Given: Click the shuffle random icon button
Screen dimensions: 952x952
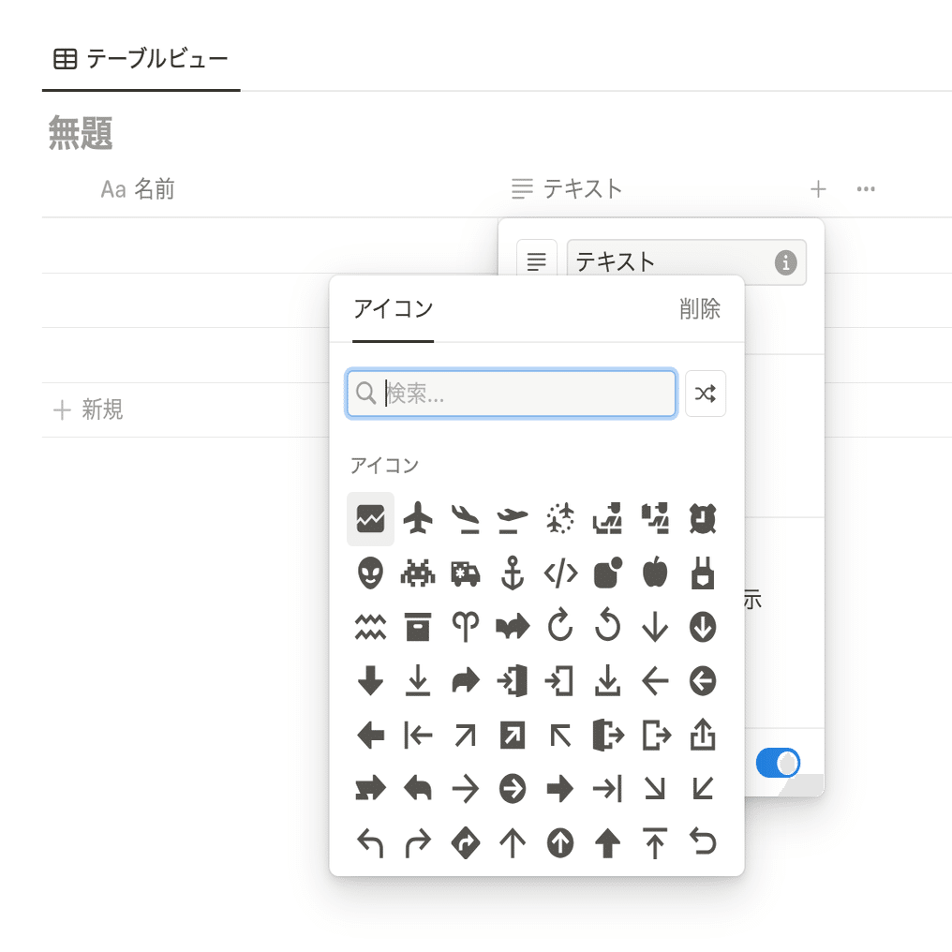Looking at the screenshot, I should point(706,394).
